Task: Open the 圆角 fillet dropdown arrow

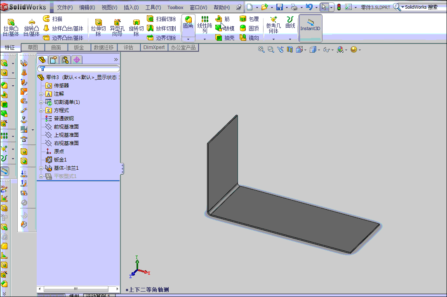Action: [x=188, y=39]
